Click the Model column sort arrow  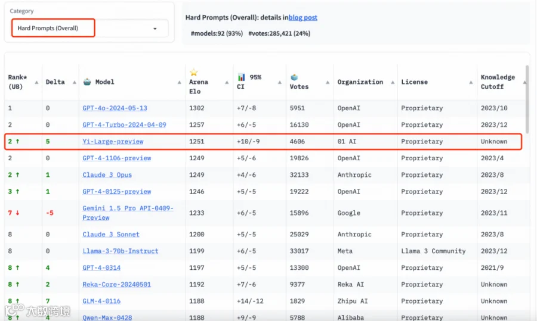[179, 82]
